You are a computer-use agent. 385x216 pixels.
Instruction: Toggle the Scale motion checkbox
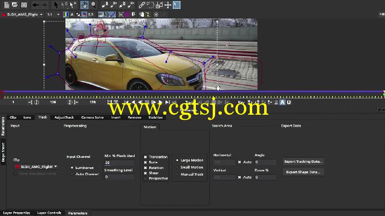[145, 162]
